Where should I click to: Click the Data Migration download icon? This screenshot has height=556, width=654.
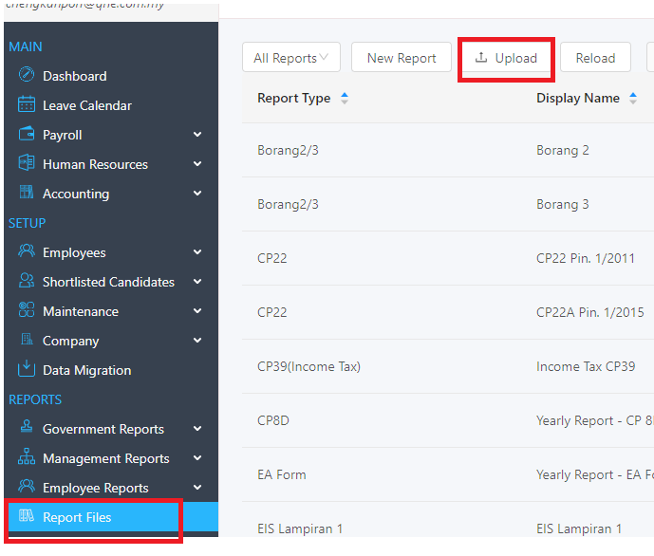click(27, 368)
